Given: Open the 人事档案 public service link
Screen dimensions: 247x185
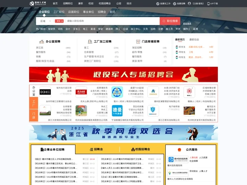Looking at the screenshot, I should tap(193, 158).
